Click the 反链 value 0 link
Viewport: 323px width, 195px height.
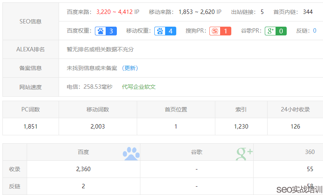pos(315,31)
